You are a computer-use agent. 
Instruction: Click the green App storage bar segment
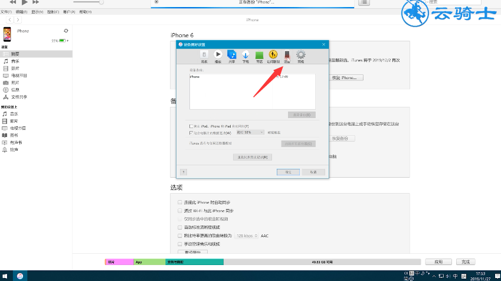[x=149, y=262]
